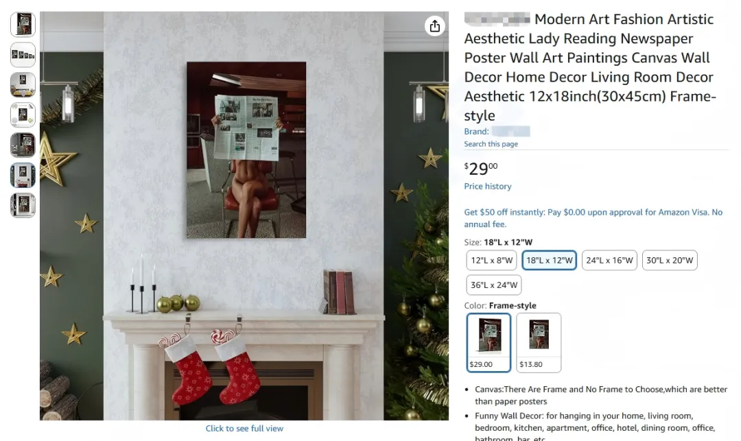741x441 pixels.
Task: Choose the 12"L x 8"W size option
Action: pyautogui.click(x=491, y=260)
